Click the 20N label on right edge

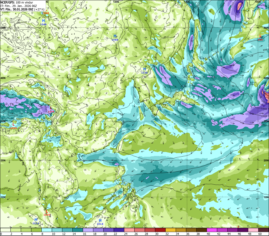coord(266,161)
